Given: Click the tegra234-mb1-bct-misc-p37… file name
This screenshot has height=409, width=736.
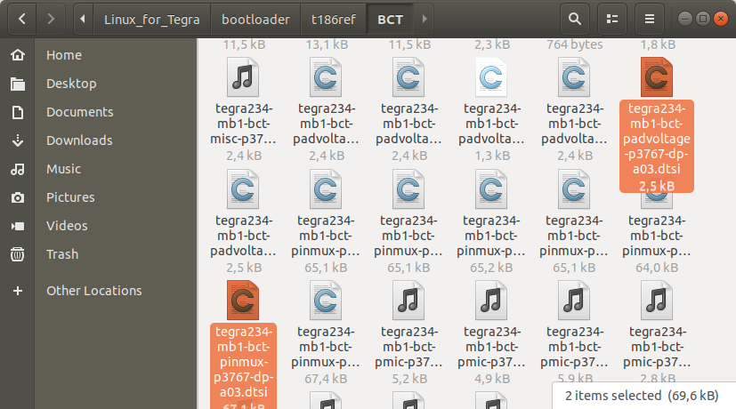Looking at the screenshot, I should pyautogui.click(x=243, y=124).
